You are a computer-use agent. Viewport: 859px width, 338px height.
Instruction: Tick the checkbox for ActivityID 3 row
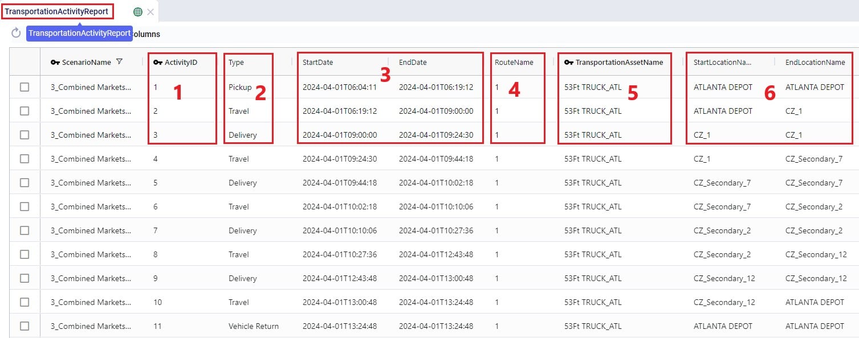click(25, 135)
